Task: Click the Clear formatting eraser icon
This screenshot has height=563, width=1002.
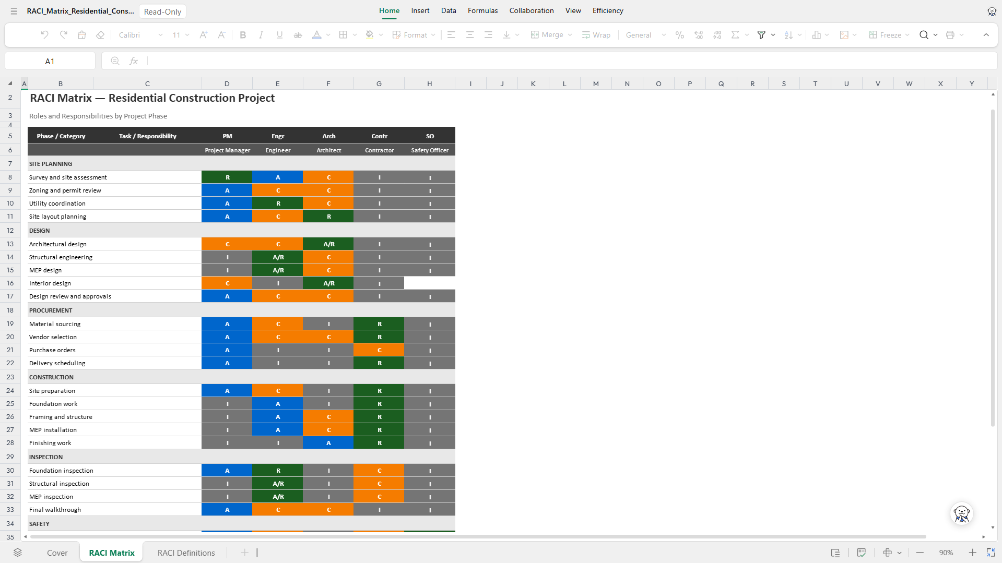Action: coord(100,35)
